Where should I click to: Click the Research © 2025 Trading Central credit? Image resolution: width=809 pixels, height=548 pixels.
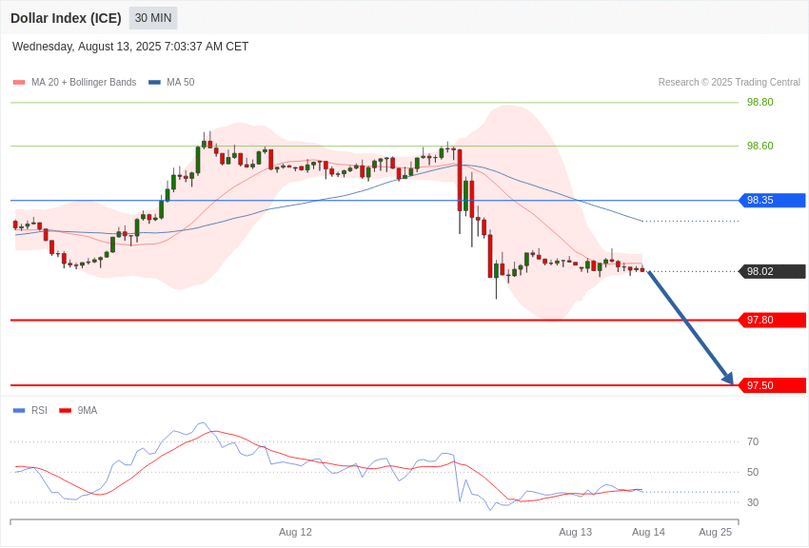tap(729, 82)
